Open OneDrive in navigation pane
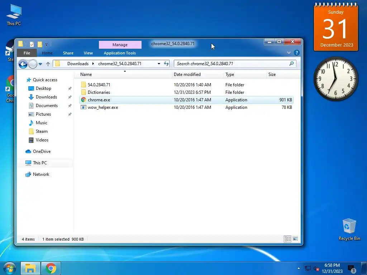The height and width of the screenshot is (275, 367). [x=42, y=151]
